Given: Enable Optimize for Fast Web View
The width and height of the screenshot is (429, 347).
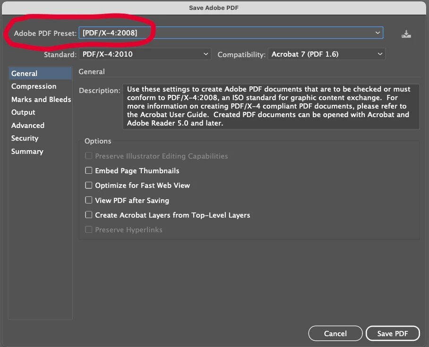Looking at the screenshot, I should (89, 186).
